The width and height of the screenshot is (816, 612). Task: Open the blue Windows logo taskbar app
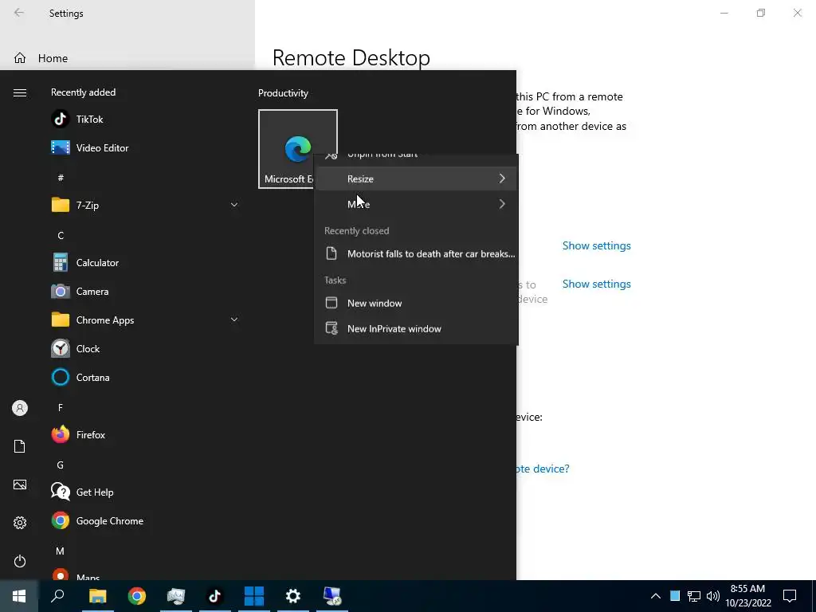point(254,596)
